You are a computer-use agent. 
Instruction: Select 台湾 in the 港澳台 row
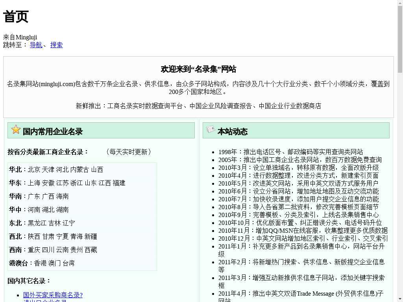tap(68, 263)
